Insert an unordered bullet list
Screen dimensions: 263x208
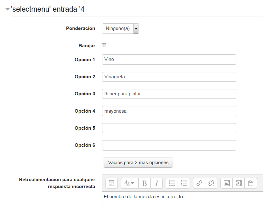172,183
